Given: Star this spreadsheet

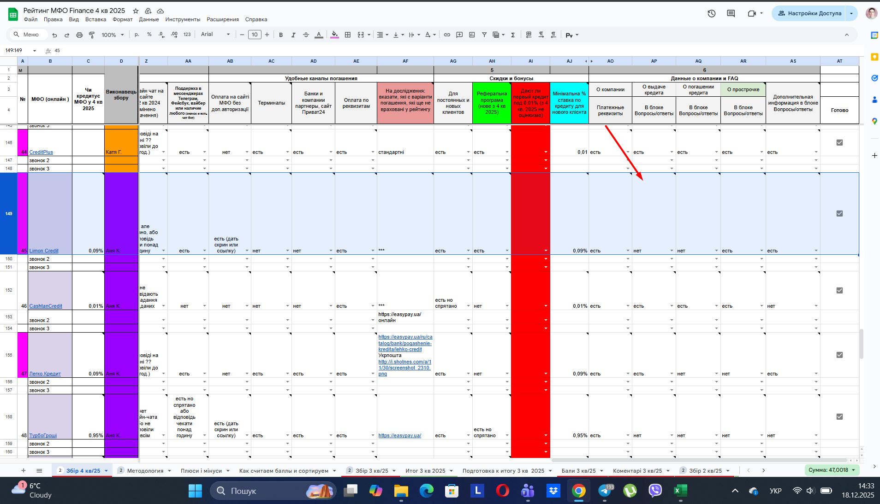Looking at the screenshot, I should click(x=136, y=11).
